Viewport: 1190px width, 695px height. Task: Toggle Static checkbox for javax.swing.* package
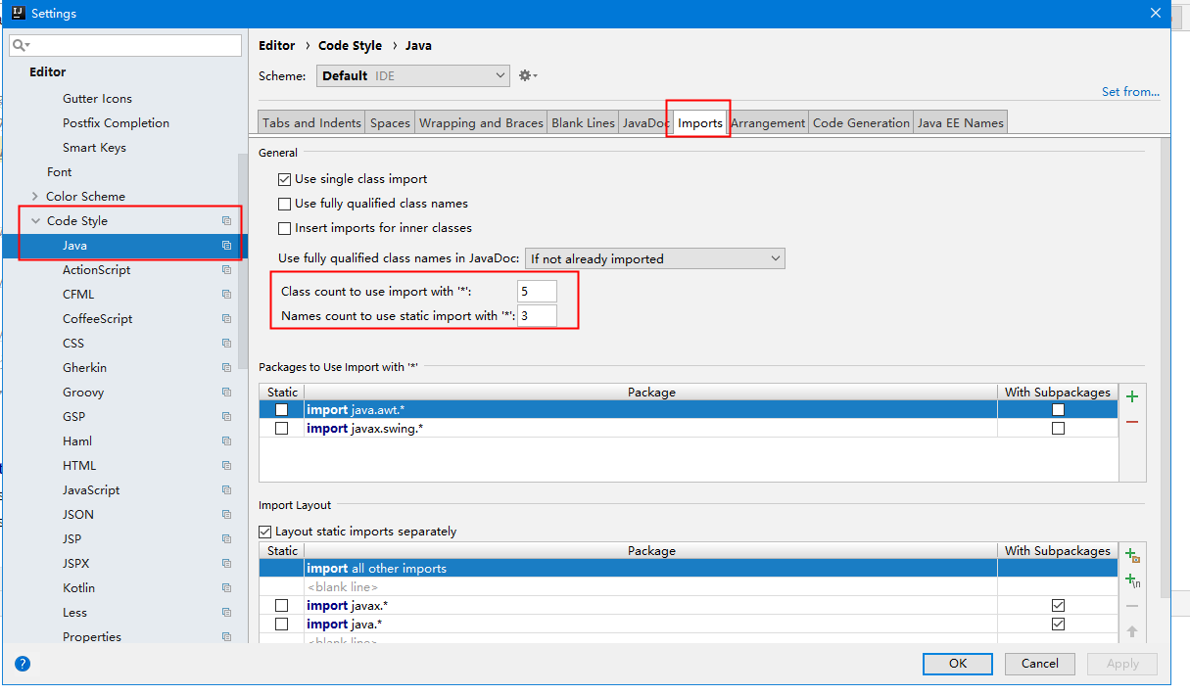(282, 429)
